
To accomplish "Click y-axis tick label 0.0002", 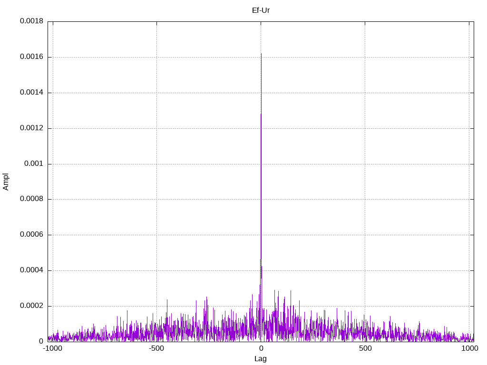I will click(32, 306).
